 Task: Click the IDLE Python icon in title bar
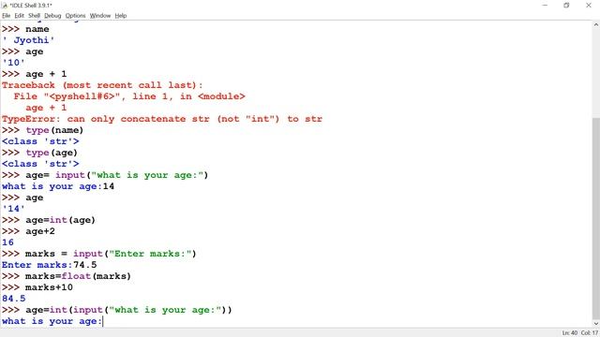5,6
